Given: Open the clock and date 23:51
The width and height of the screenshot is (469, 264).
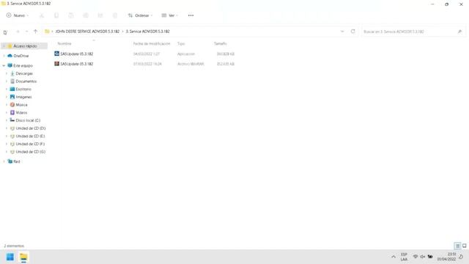Looking at the screenshot, I should pos(446,257).
